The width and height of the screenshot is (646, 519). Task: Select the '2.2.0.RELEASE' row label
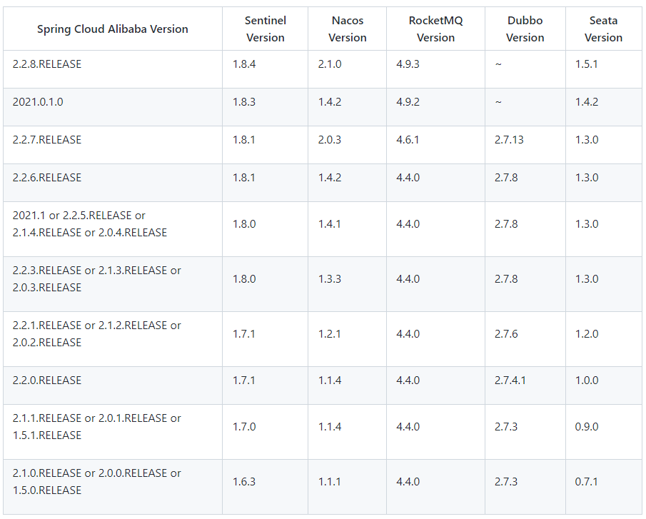tap(47, 381)
